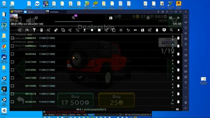Toggle BlueStacks fullscreen in sidebar
The height and width of the screenshot is (118, 210).
click(x=186, y=17)
